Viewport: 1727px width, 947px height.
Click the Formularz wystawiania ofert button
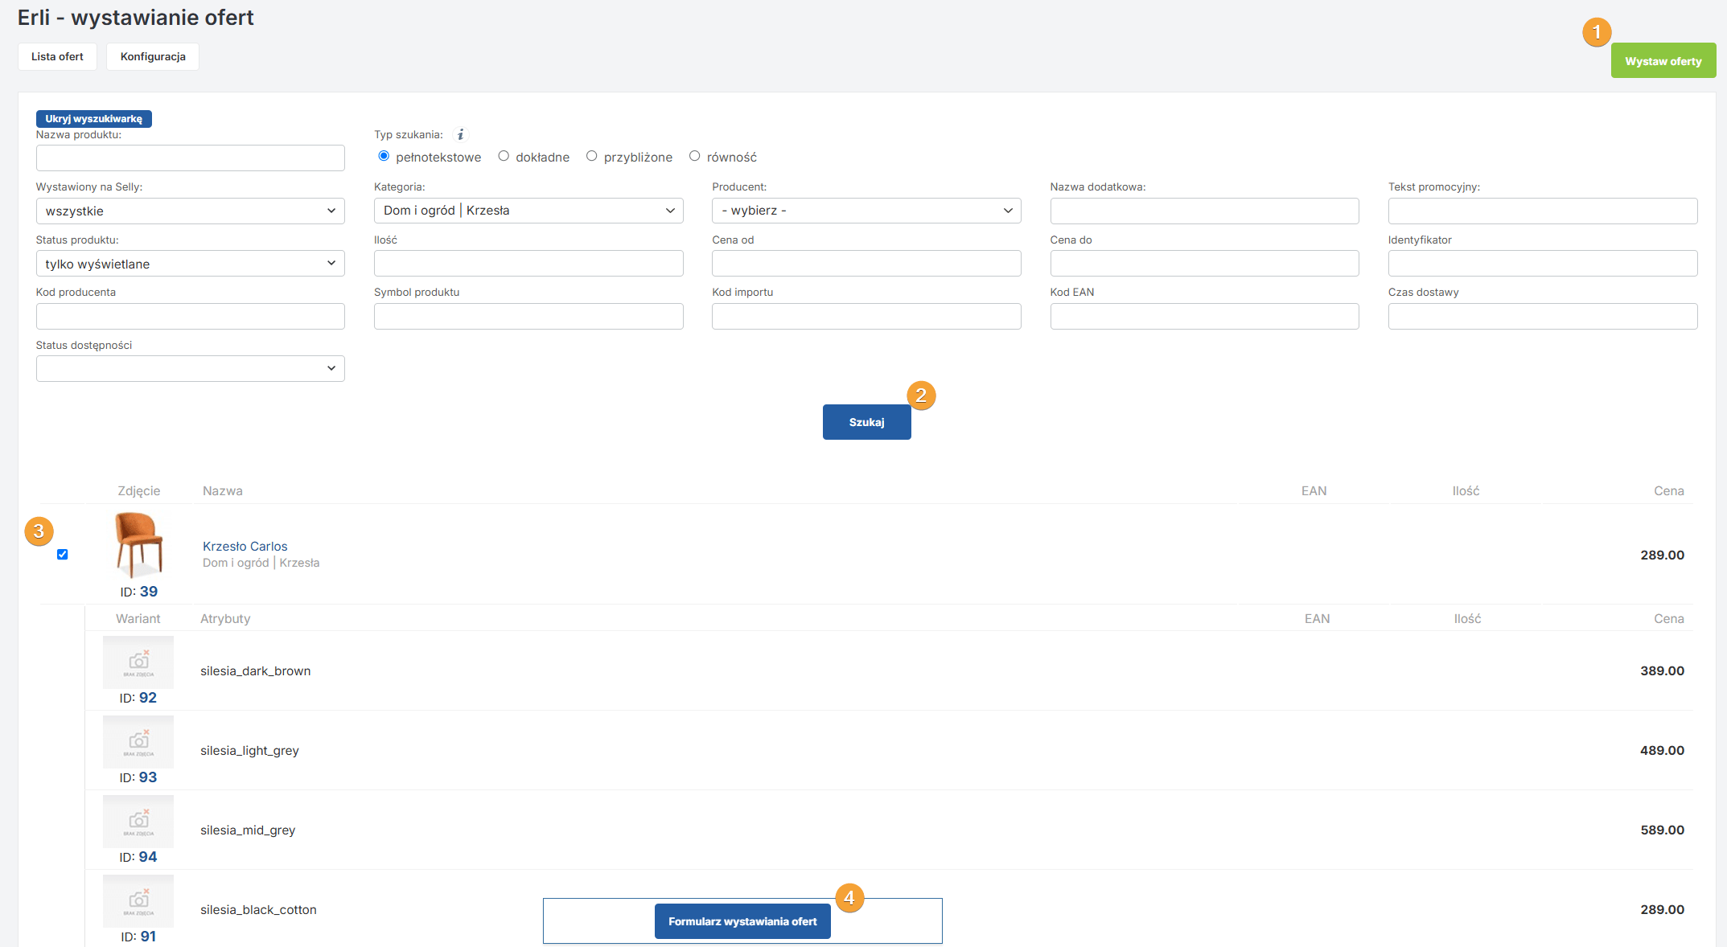[x=742, y=921]
